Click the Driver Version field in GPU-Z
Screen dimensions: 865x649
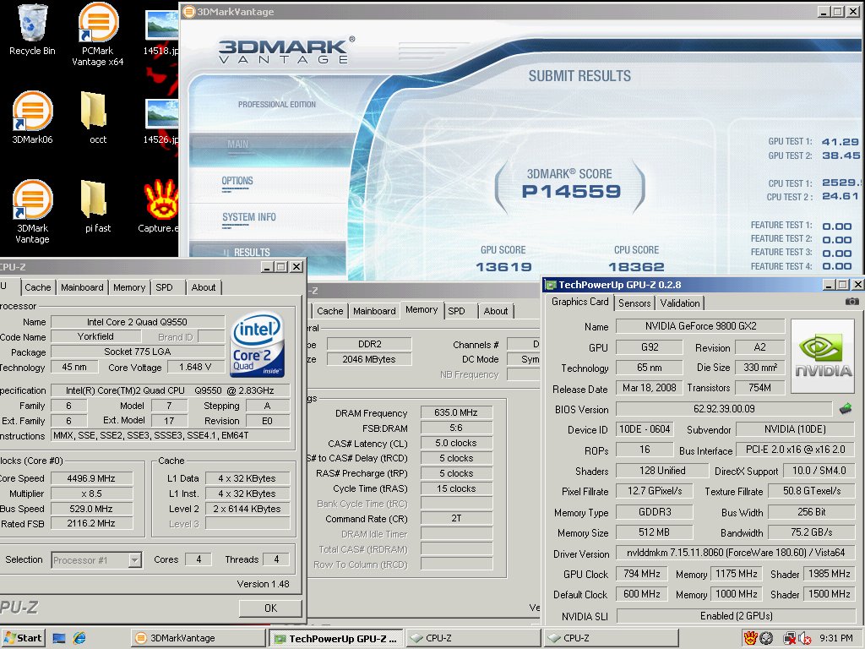[x=736, y=553]
